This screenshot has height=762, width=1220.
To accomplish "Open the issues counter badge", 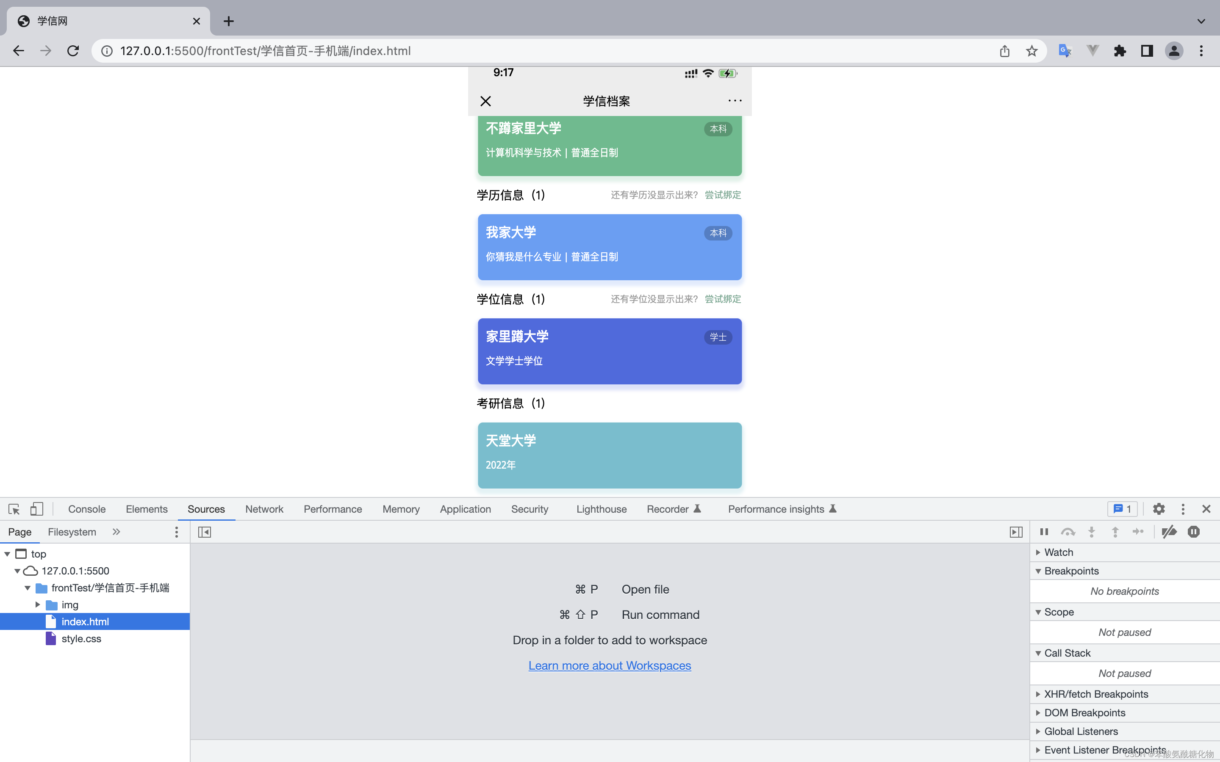I will tap(1122, 509).
